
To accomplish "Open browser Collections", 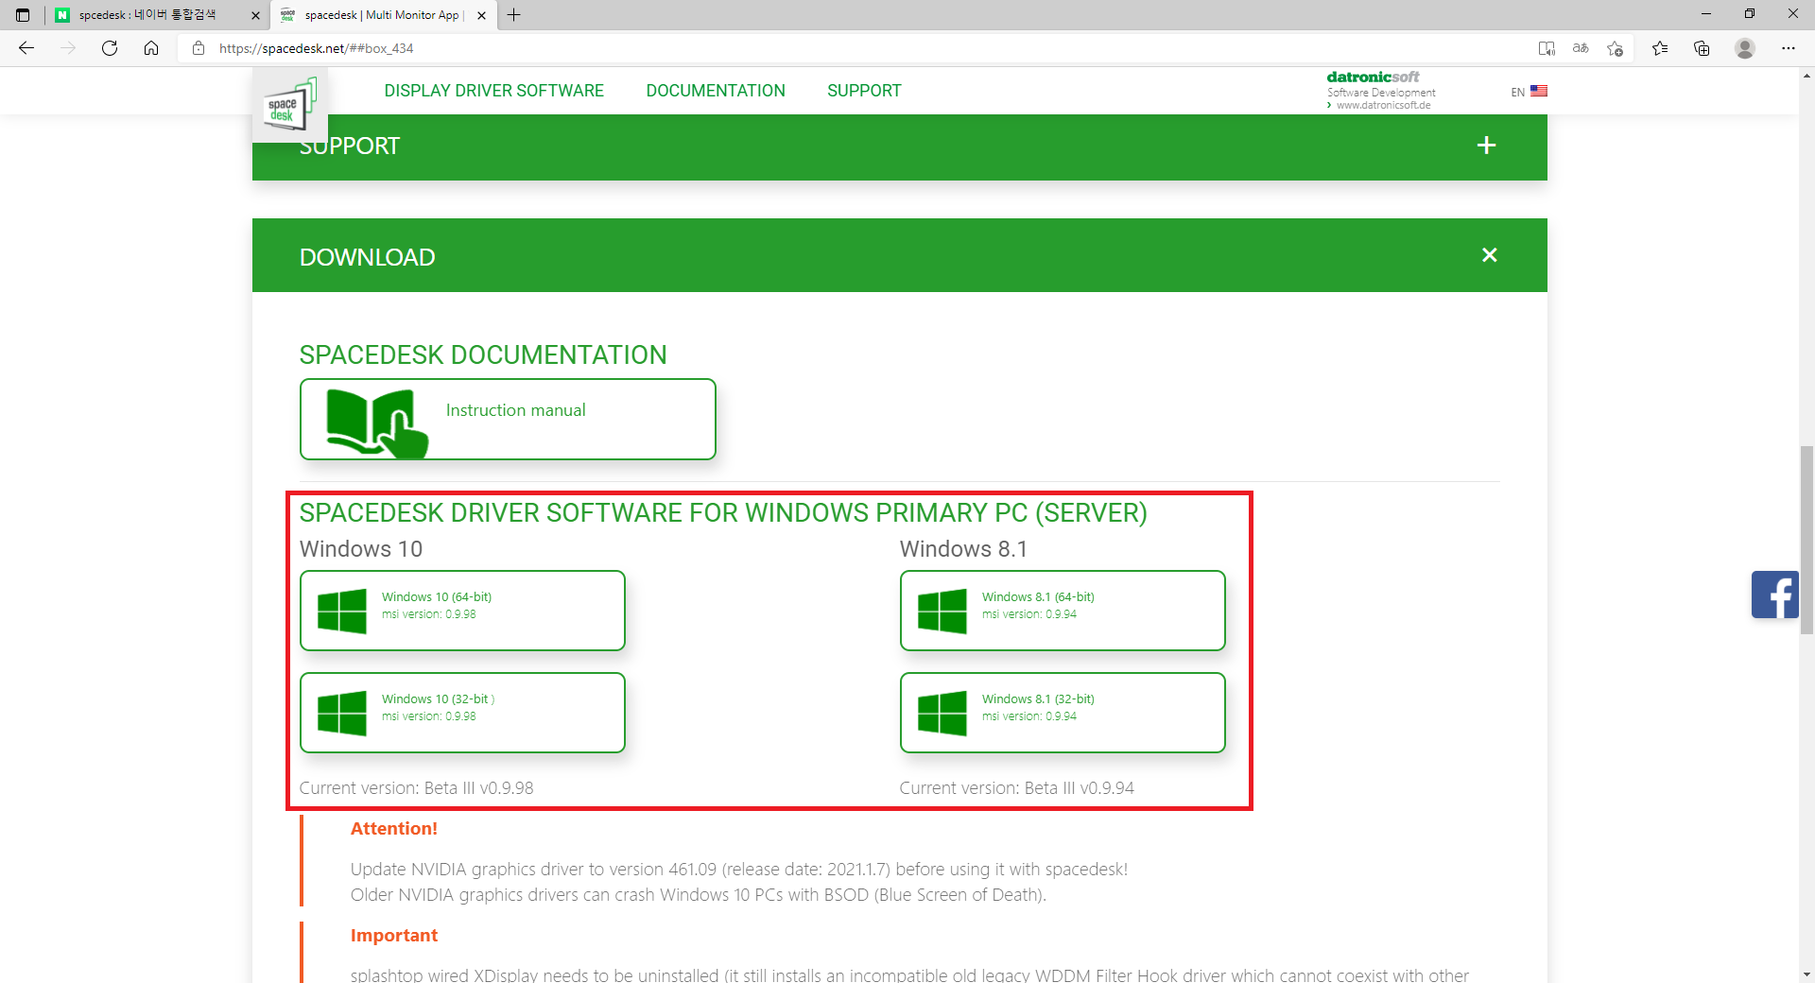I will [x=1702, y=48].
